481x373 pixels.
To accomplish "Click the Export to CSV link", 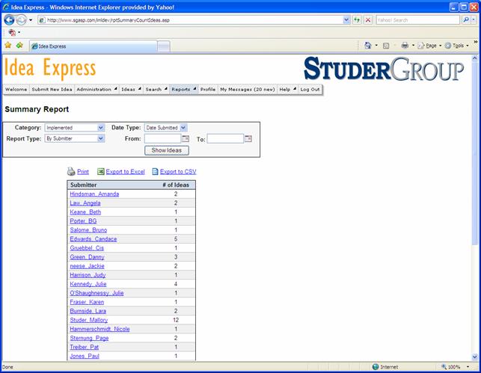I will pos(178,172).
